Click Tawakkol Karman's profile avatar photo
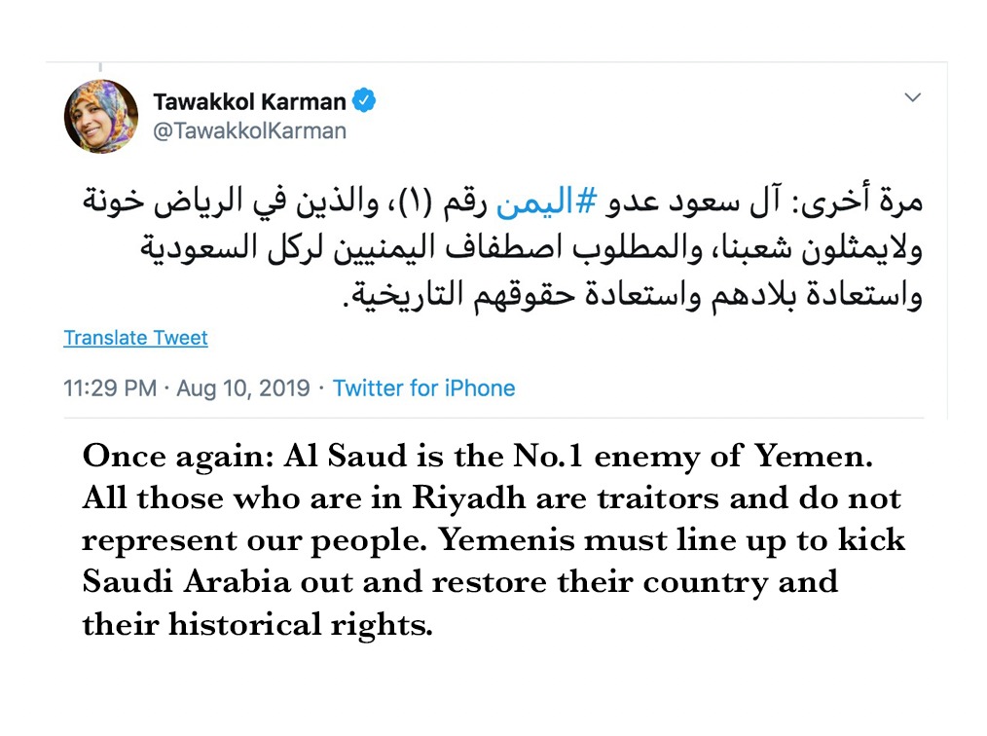The height and width of the screenshot is (736, 987). pos(101,116)
